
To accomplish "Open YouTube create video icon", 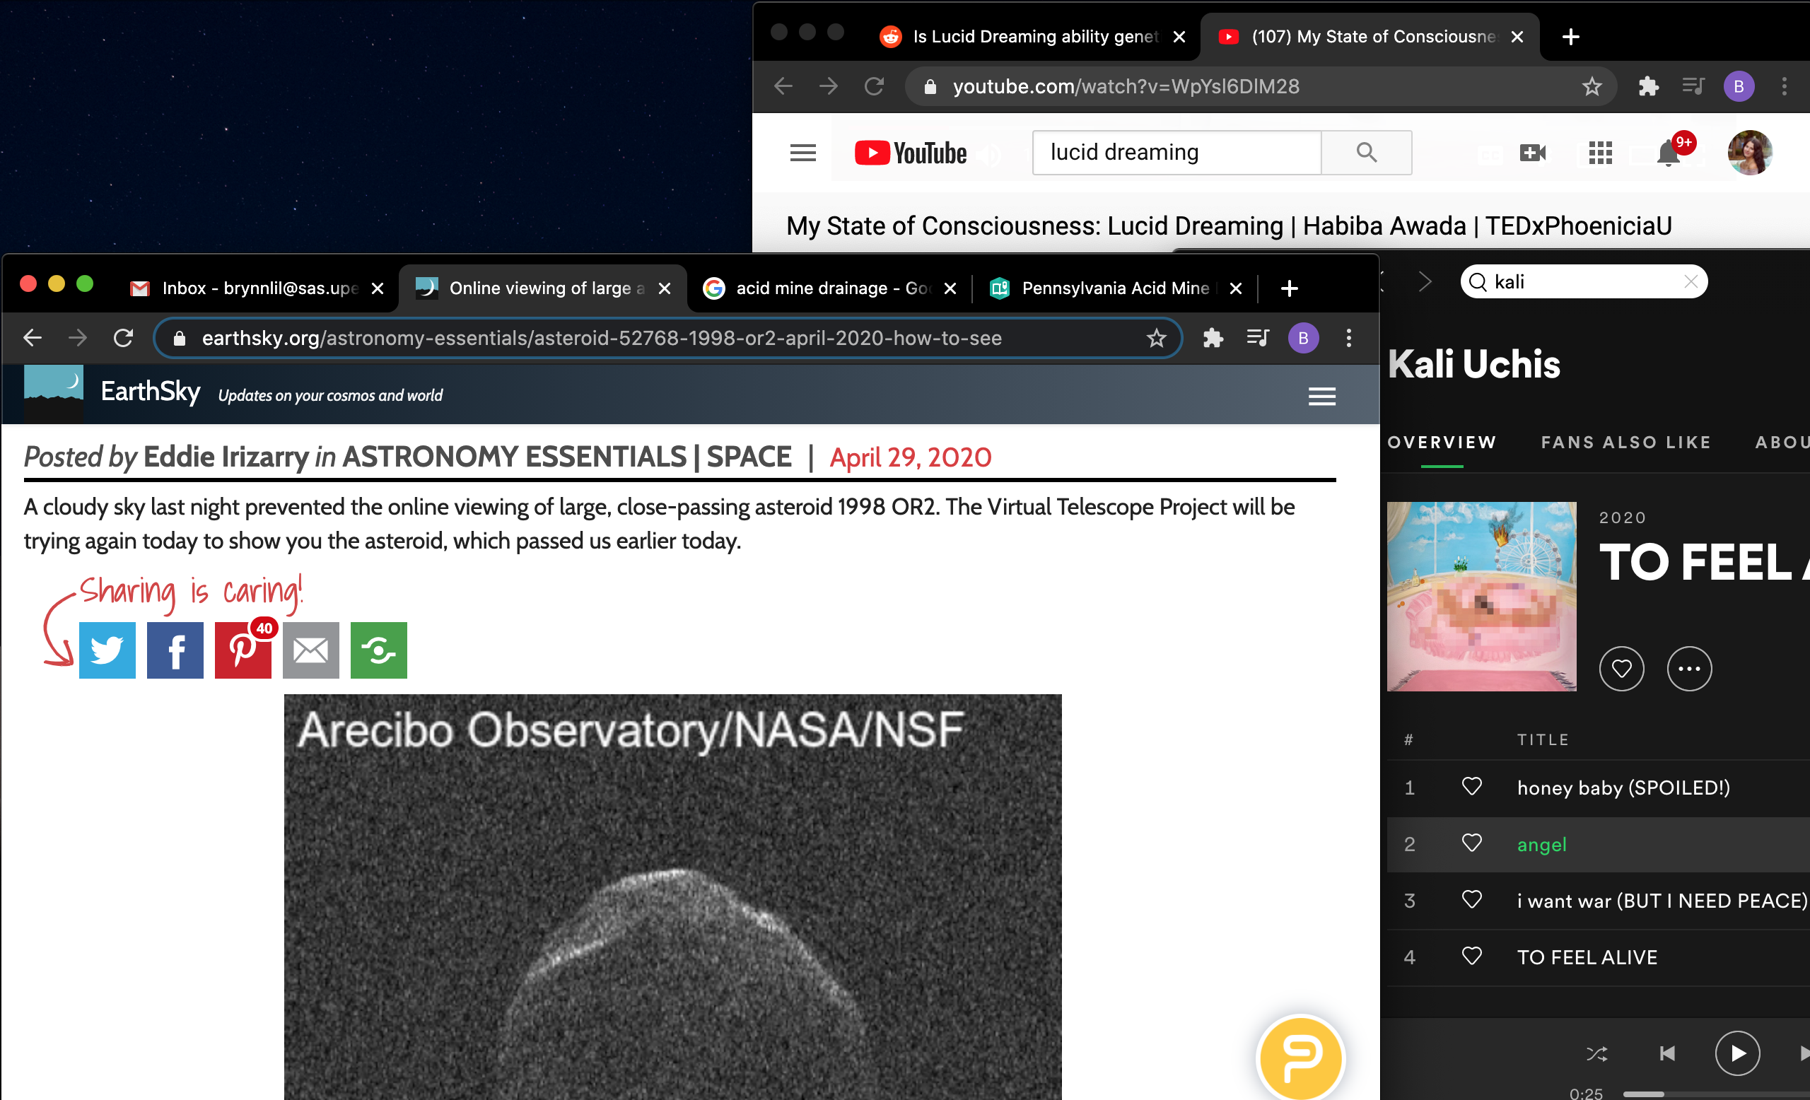I will click(x=1532, y=153).
